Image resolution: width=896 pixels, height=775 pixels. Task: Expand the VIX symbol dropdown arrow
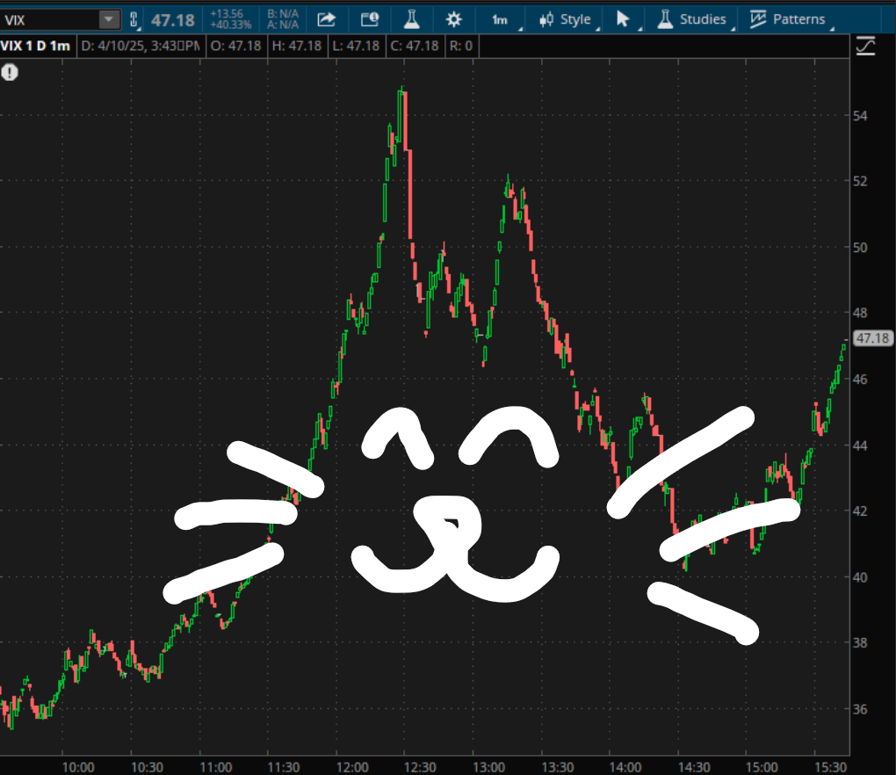109,20
